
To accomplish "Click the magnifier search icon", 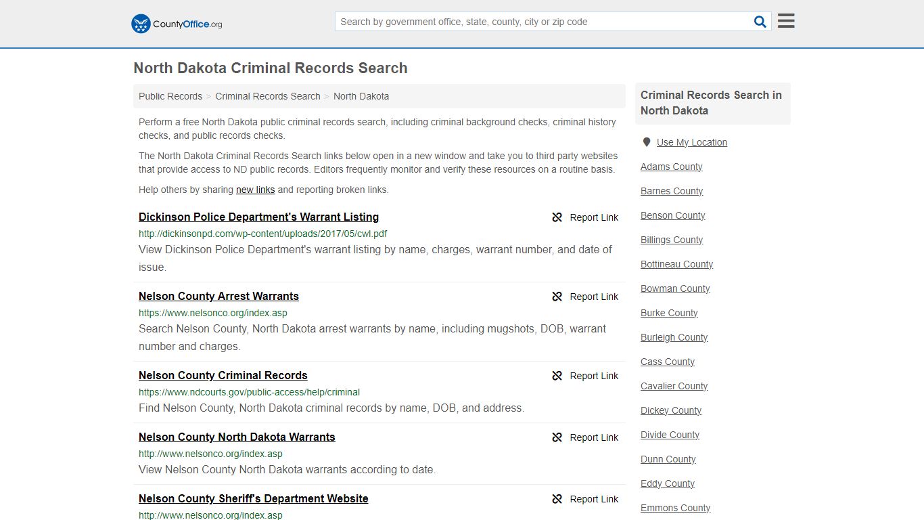I will pos(760,22).
